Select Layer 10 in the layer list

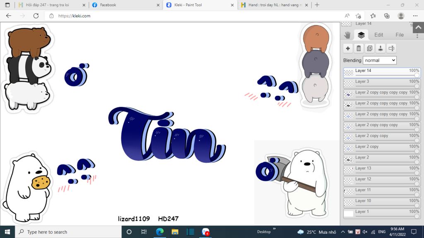point(382,202)
